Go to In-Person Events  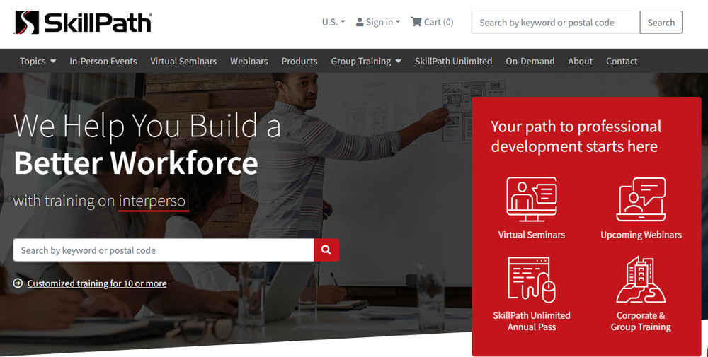click(x=103, y=61)
